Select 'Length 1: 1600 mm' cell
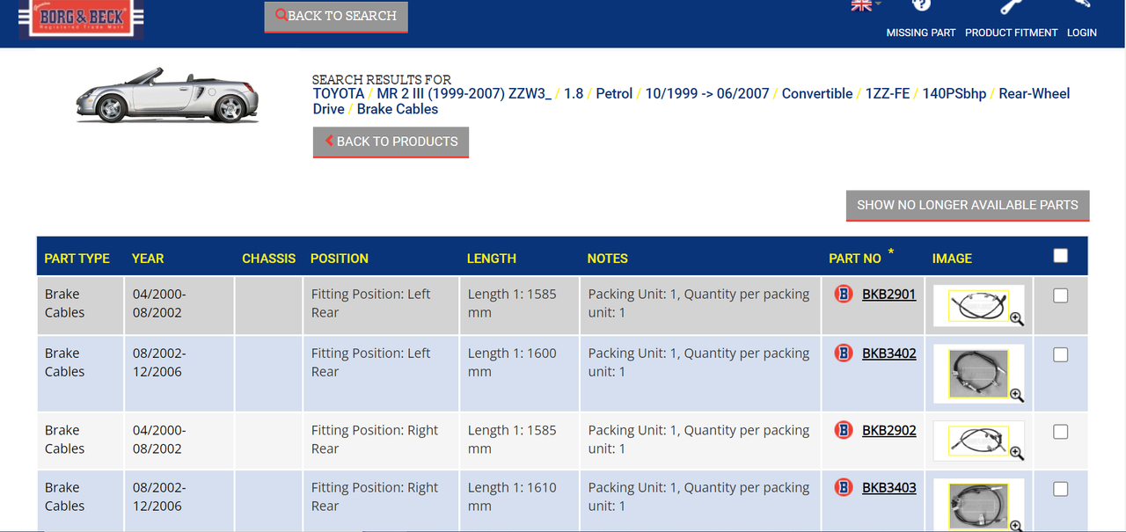The height and width of the screenshot is (532, 1126). point(512,362)
